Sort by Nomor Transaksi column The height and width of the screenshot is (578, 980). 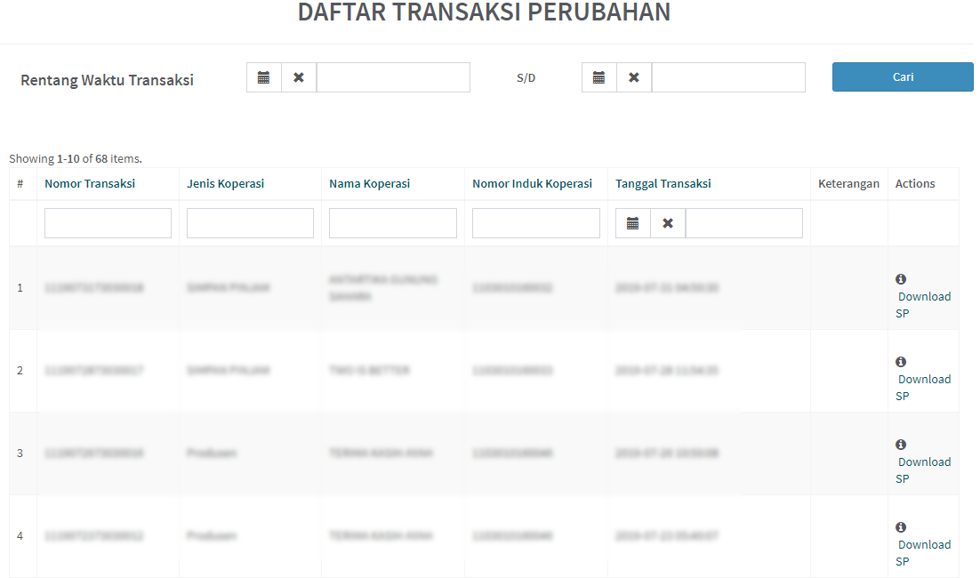pyautogui.click(x=90, y=184)
